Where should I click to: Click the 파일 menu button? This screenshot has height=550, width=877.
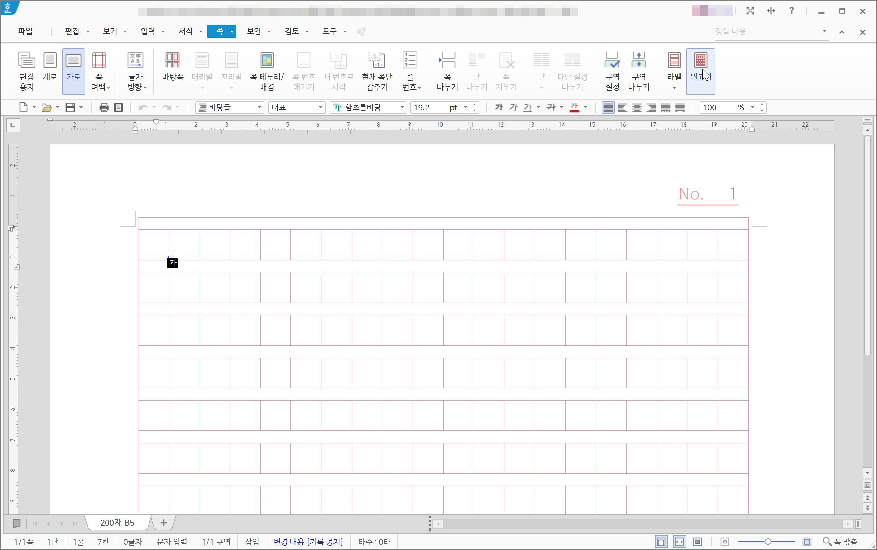pyautogui.click(x=25, y=31)
